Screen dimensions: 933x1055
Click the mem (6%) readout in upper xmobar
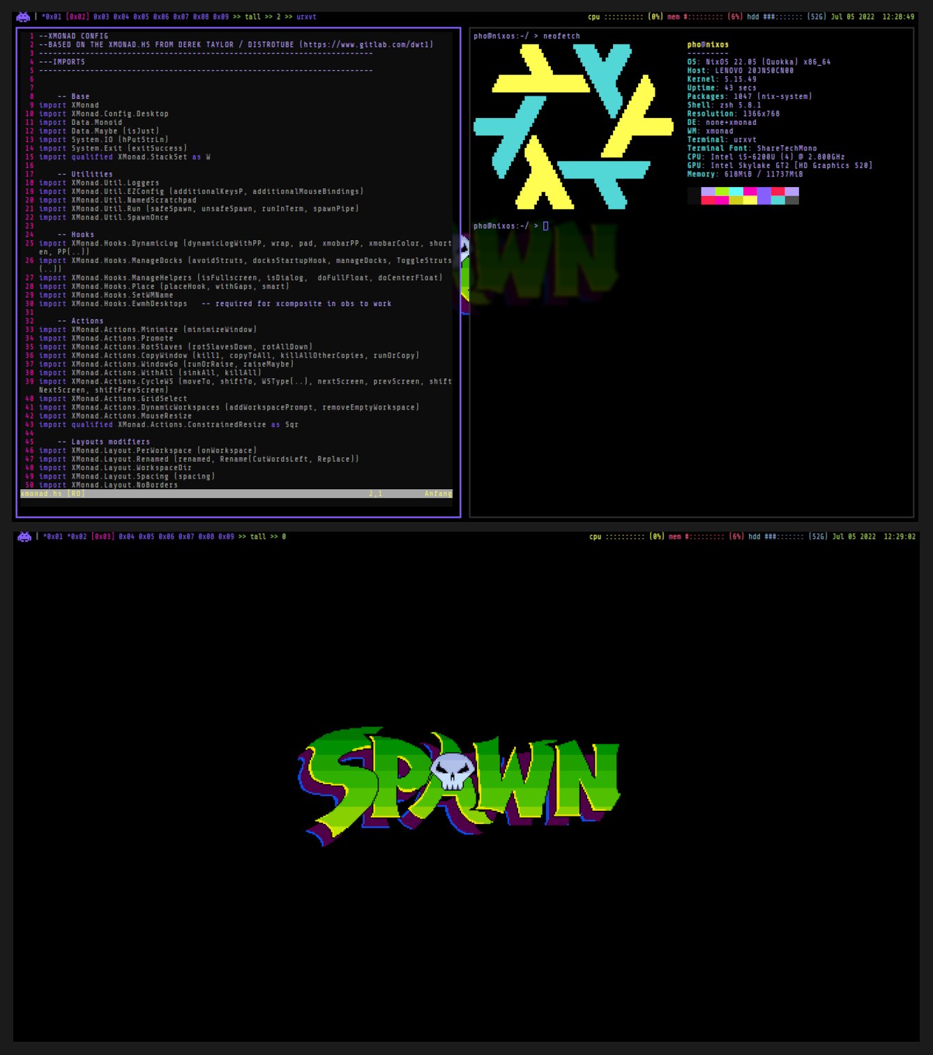pos(705,17)
